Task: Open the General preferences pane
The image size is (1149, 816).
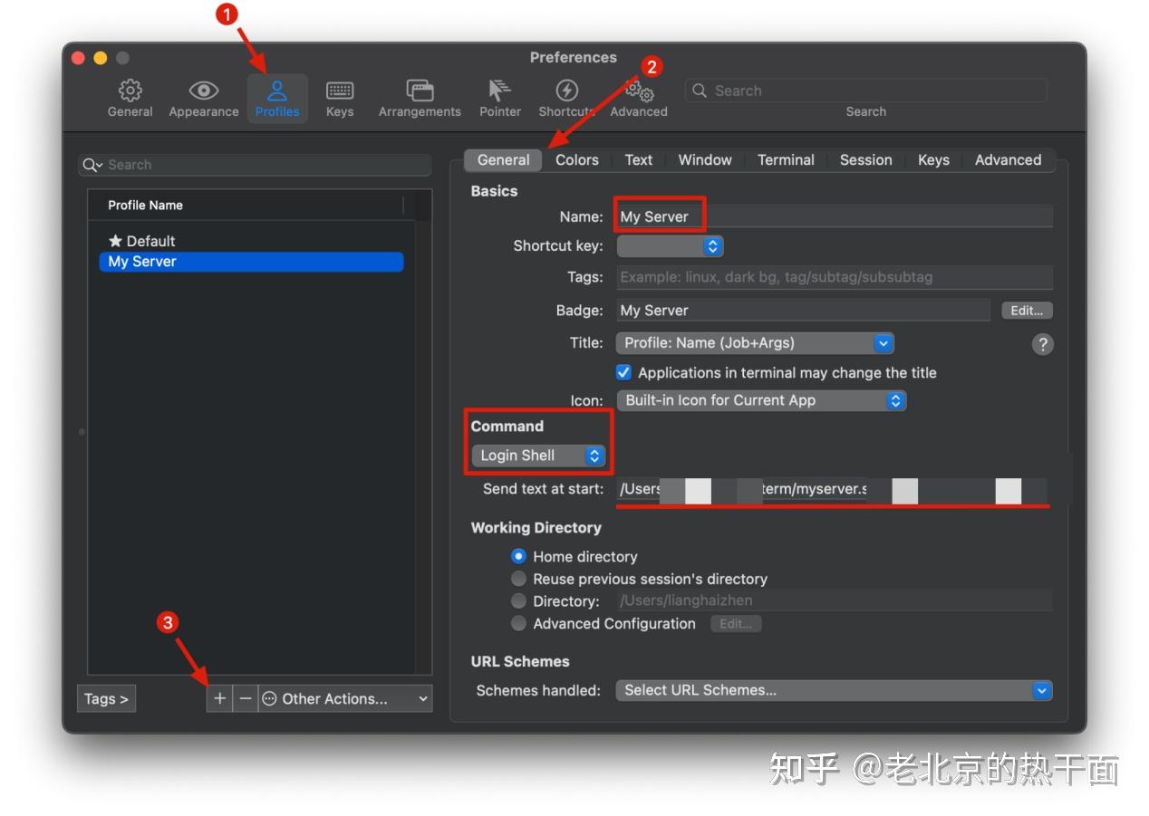Action: coord(130,98)
